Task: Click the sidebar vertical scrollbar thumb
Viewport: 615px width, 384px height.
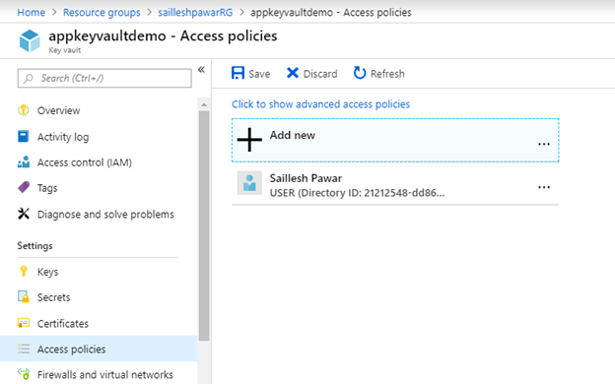Action: [204, 226]
